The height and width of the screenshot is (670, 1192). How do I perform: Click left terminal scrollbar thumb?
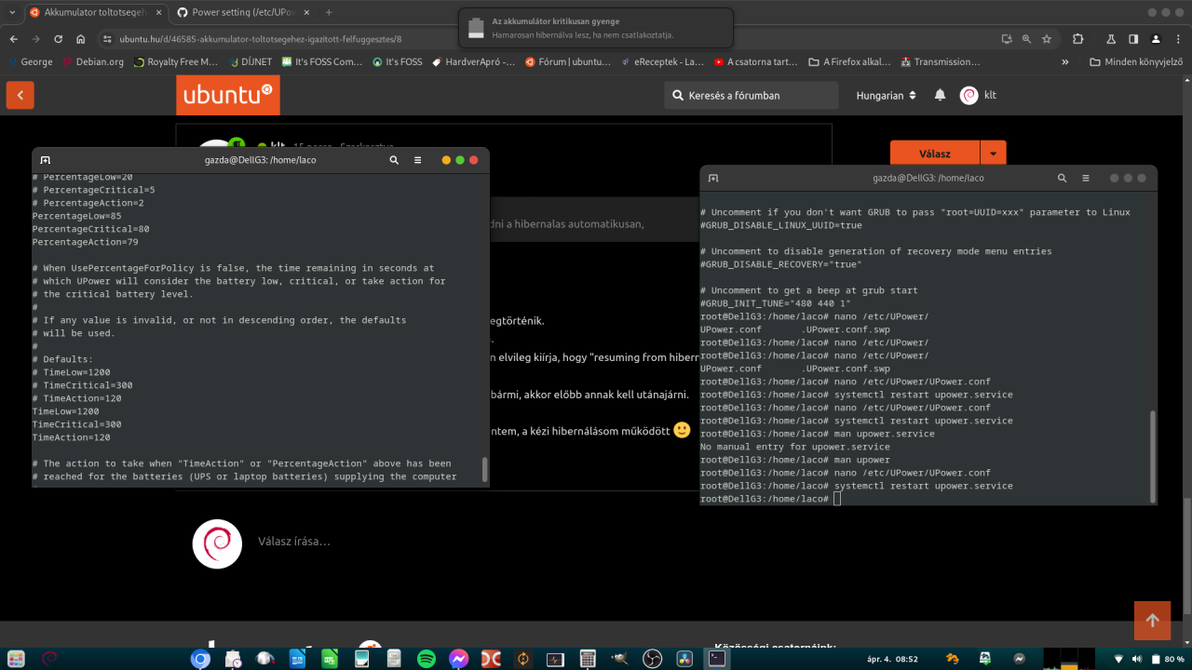tap(484, 470)
